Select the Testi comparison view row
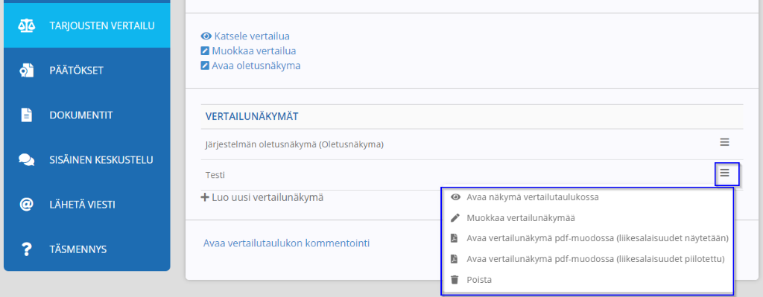Image resolution: width=763 pixels, height=297 pixels. click(x=472, y=174)
